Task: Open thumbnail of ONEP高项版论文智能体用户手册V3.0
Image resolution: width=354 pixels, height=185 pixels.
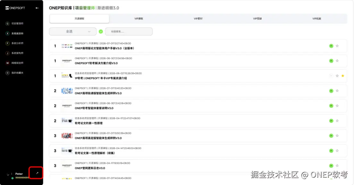Action: pos(67,46)
